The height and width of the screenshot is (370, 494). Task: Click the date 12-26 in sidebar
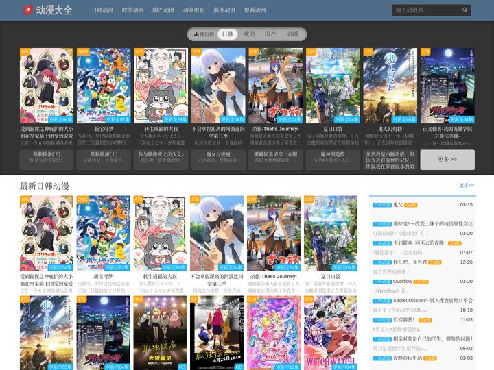pos(466,262)
